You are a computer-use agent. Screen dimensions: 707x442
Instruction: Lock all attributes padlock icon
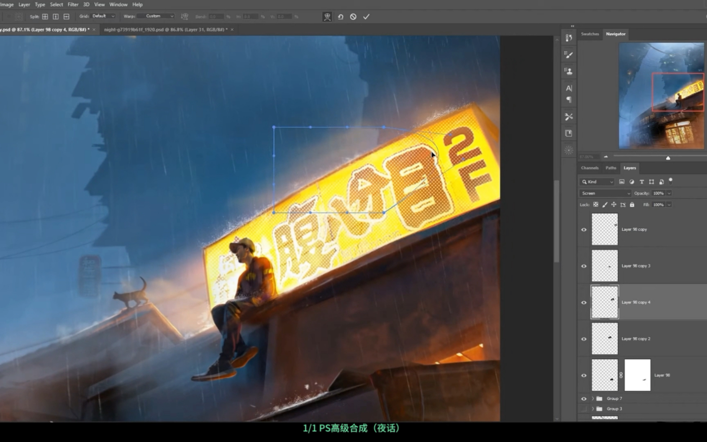(632, 205)
